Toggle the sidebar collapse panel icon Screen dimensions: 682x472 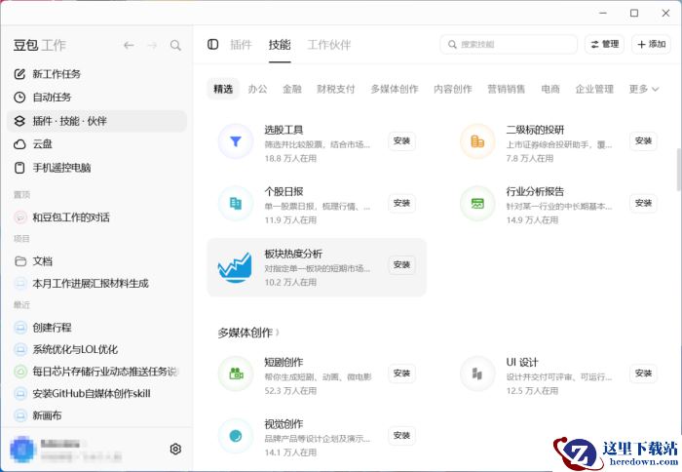[212, 45]
